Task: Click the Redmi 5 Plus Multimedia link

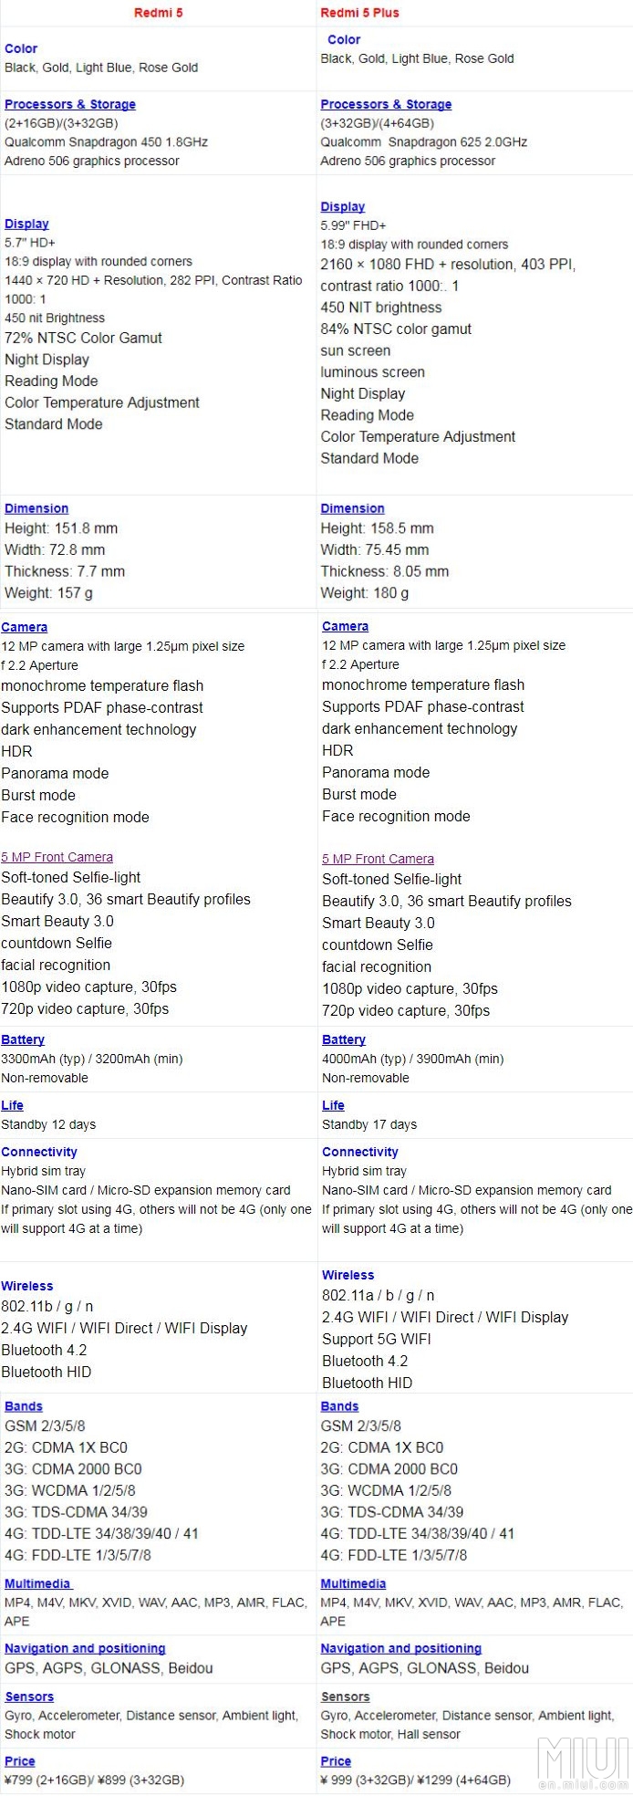Action: 353,1583
